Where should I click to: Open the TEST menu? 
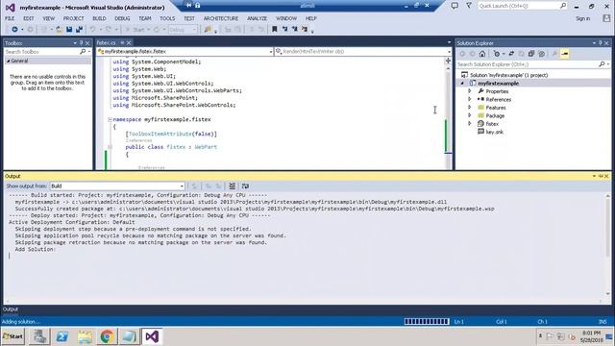point(189,18)
